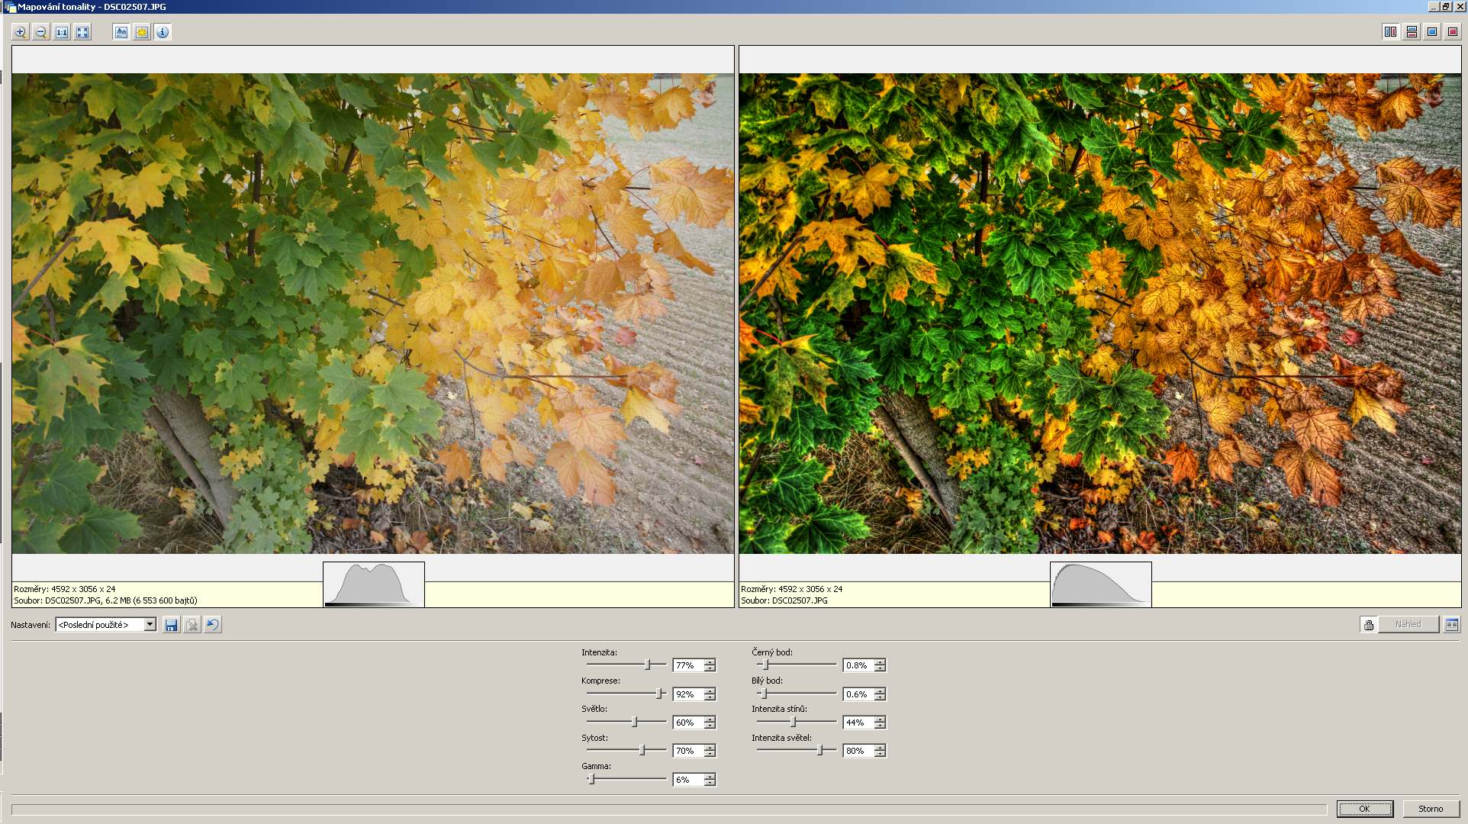Click the zoom out magnifier icon
Screen dimensions: 1468x824
coord(41,32)
